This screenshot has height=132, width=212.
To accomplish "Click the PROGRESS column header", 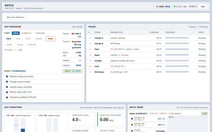I will [x=170, y=32].
